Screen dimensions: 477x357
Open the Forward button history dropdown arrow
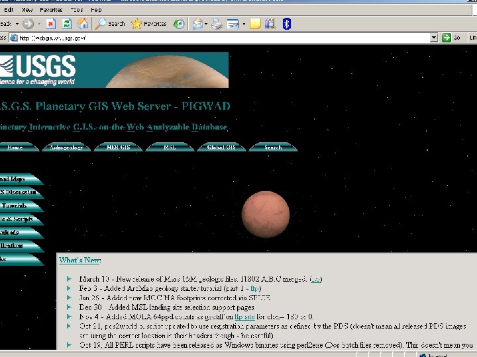39,24
